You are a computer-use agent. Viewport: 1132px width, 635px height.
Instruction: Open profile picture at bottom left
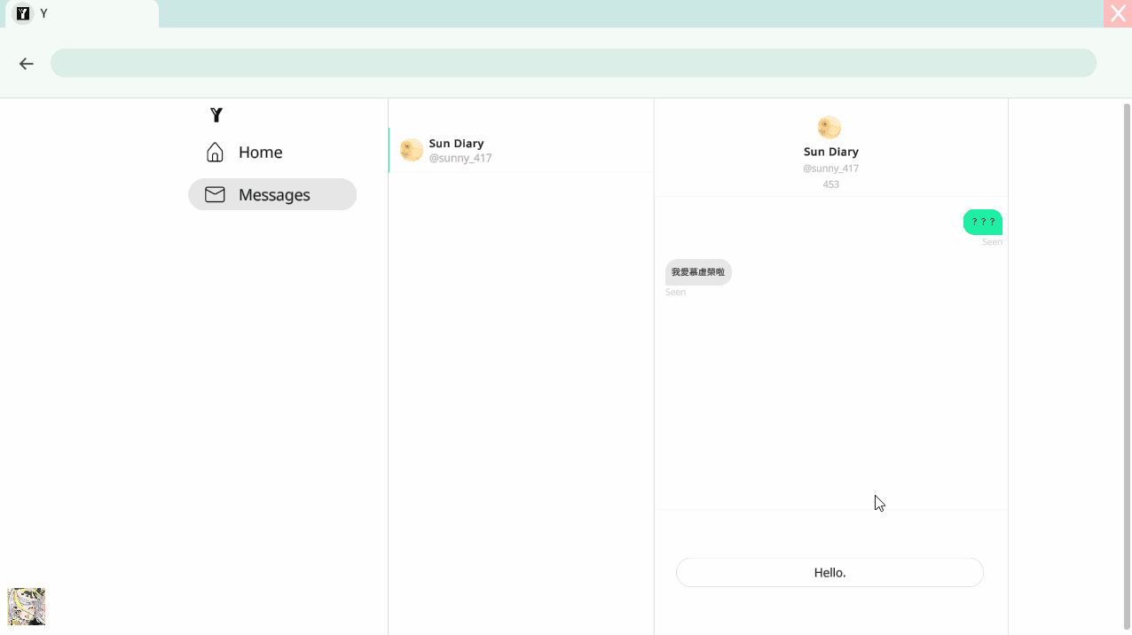coord(27,607)
